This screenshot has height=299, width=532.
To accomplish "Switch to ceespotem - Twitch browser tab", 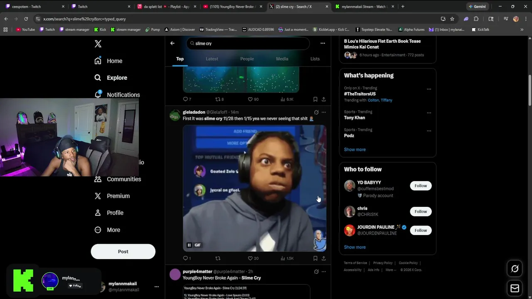I will pyautogui.click(x=35, y=6).
